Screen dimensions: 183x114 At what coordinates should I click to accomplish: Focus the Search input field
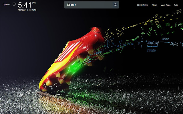coord(91,5)
